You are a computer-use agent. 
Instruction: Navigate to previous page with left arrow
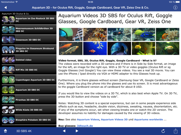pyautogui.click(x=64, y=131)
